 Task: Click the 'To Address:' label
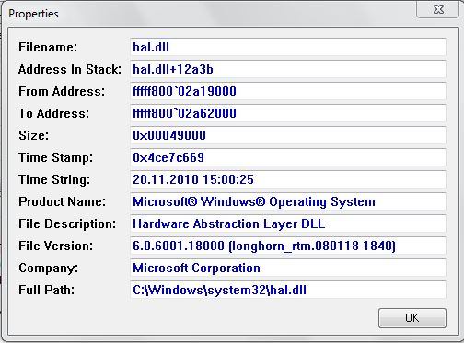coord(53,113)
